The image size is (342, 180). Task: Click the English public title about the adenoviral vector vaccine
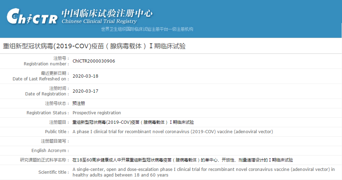[x=173, y=131]
